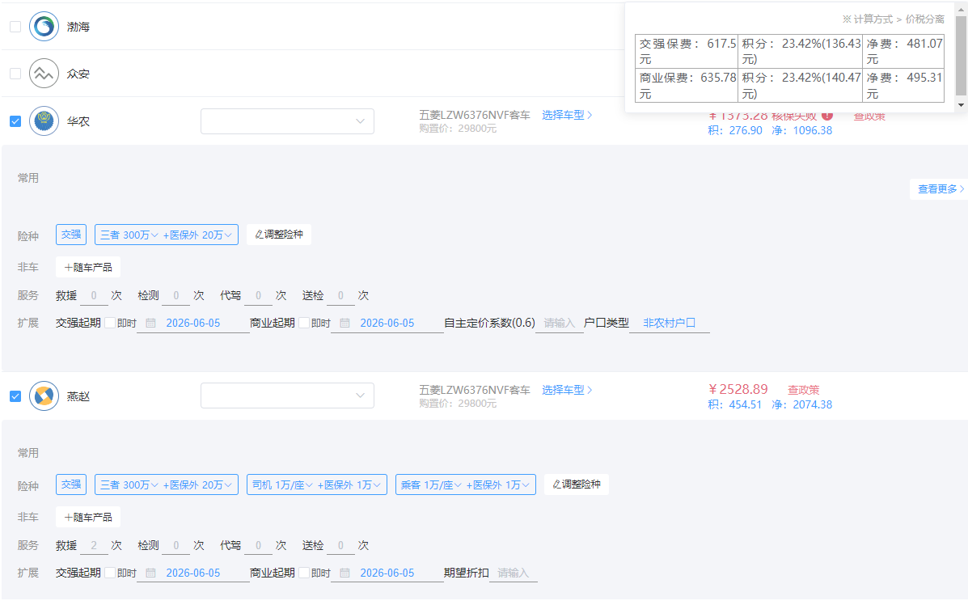
Task: Click 检测 count field in 燕赵 section
Action: click(x=176, y=546)
